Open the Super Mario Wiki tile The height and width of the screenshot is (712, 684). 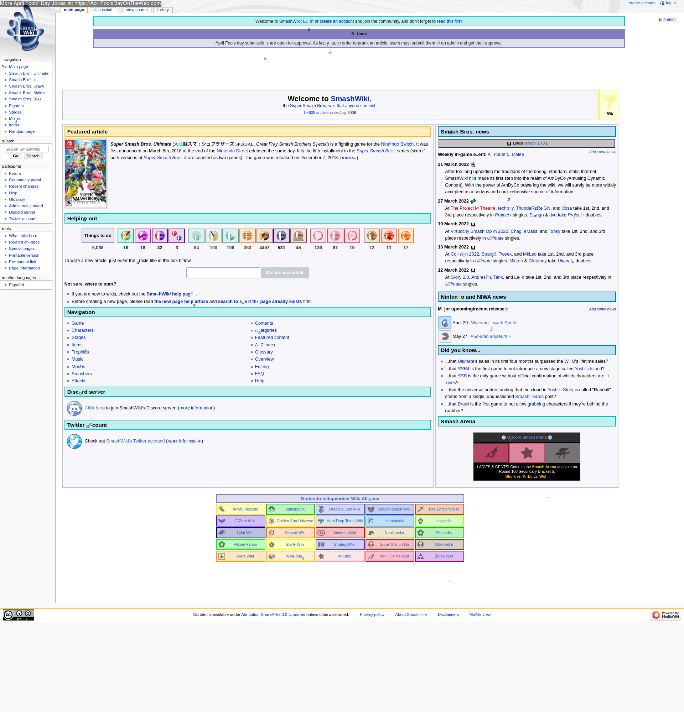390,545
